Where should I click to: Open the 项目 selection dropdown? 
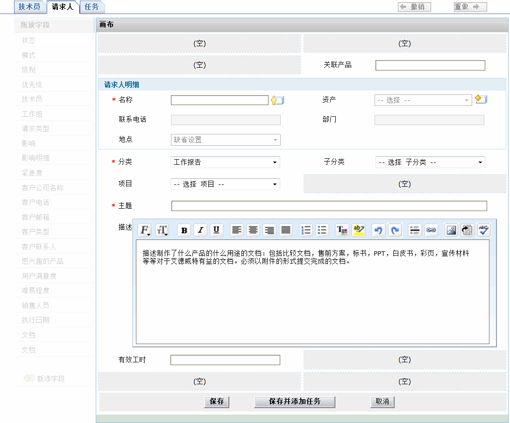pyautogui.click(x=225, y=184)
